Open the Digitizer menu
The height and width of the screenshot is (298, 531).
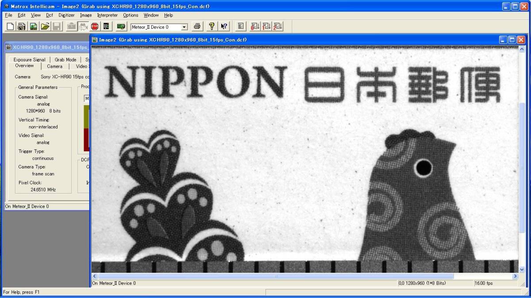point(67,15)
